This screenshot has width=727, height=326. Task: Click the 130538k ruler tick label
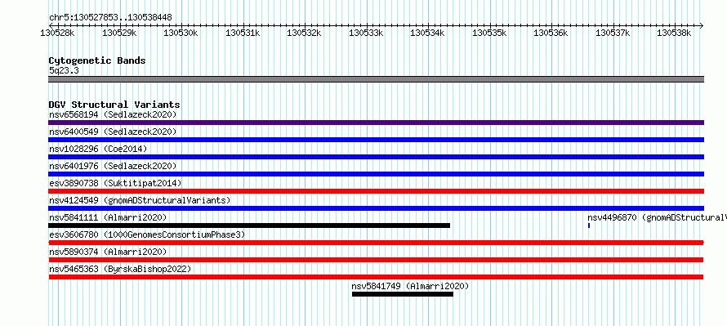point(674,33)
